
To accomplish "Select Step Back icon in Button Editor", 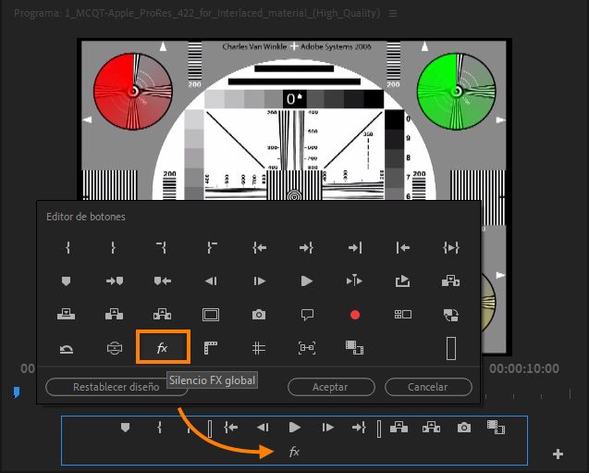I will [x=211, y=281].
